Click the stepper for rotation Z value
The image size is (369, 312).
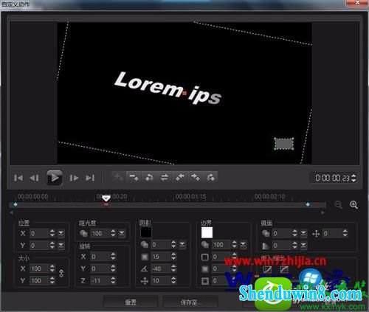[x=113, y=280]
